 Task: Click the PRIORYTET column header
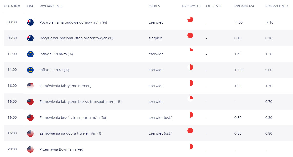tap(192, 6)
